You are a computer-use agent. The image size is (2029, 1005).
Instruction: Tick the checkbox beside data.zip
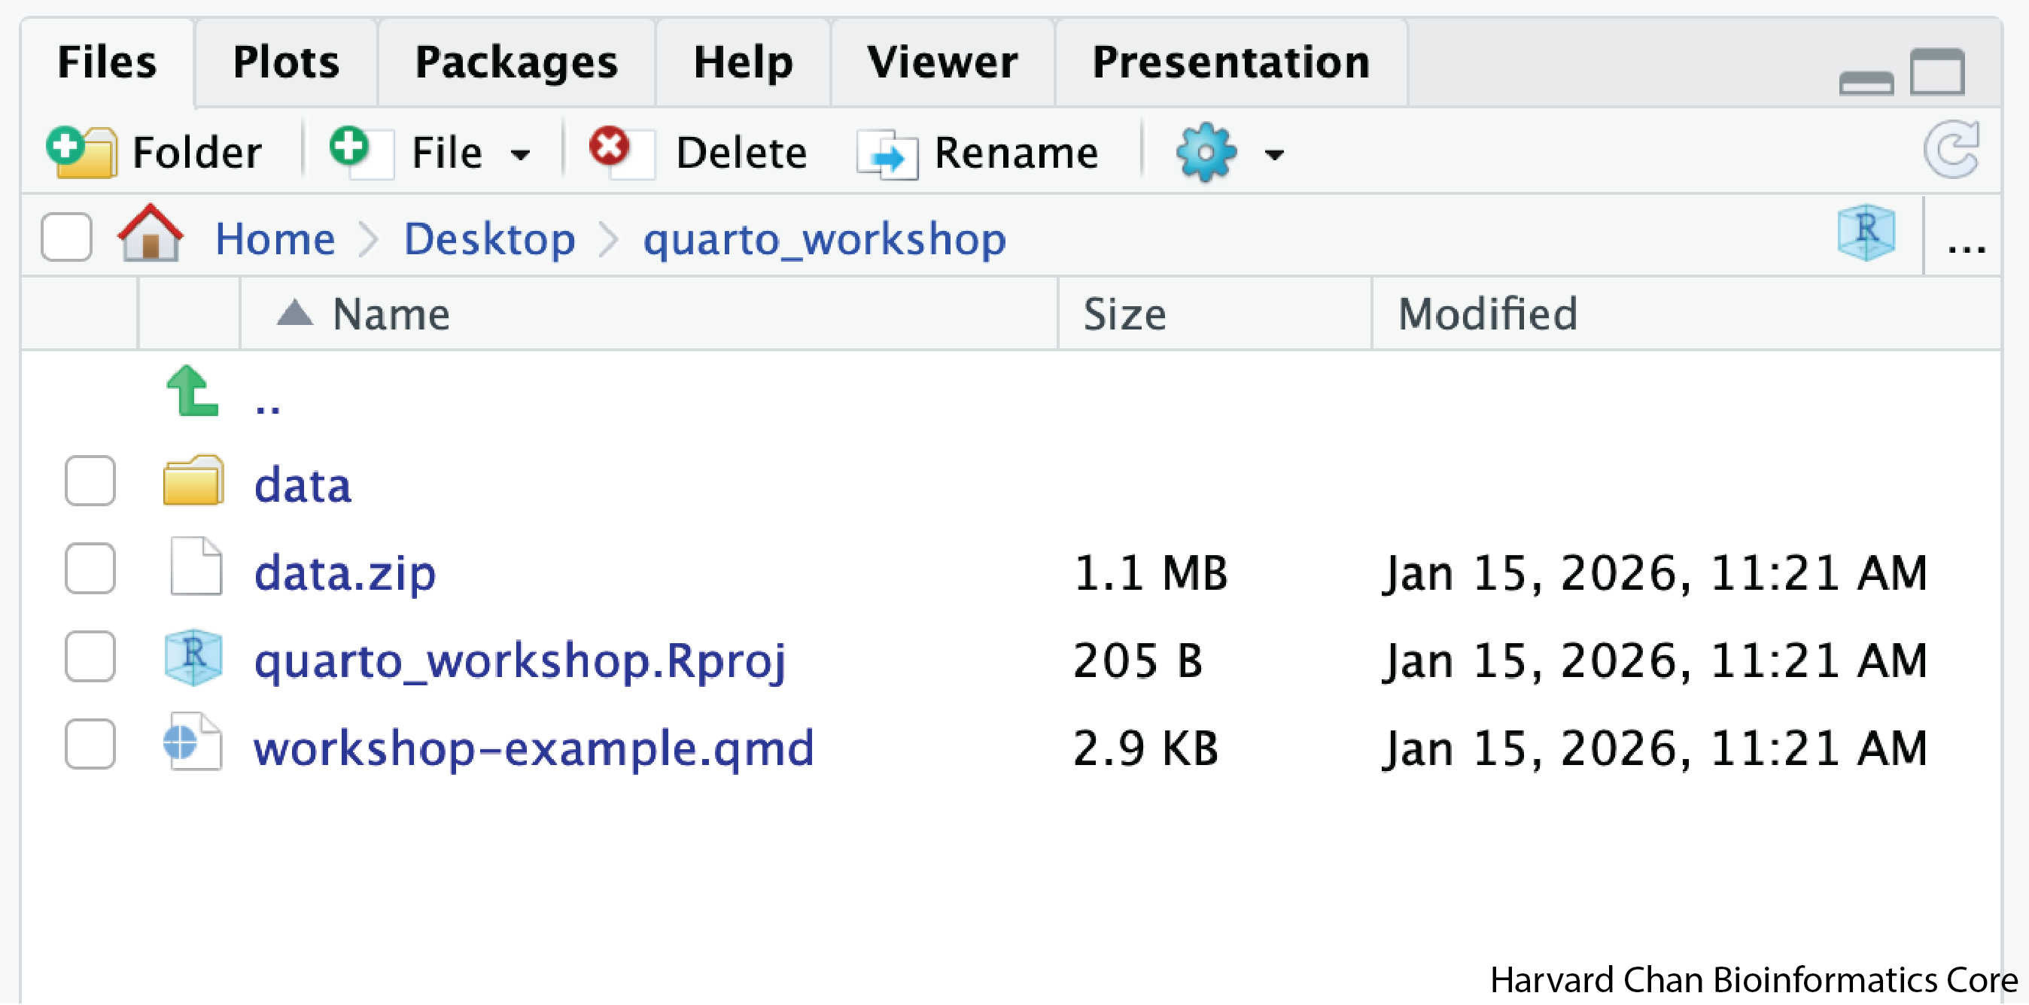click(x=90, y=569)
